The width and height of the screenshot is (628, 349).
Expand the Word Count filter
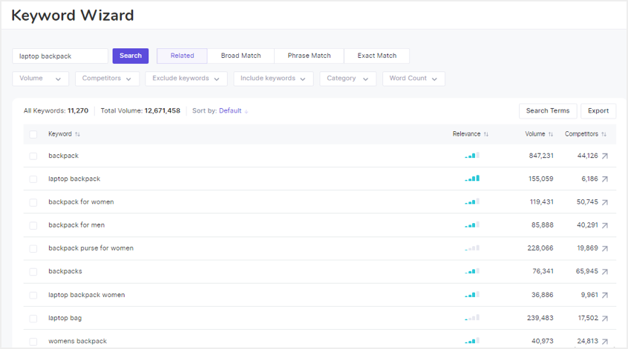[413, 79]
